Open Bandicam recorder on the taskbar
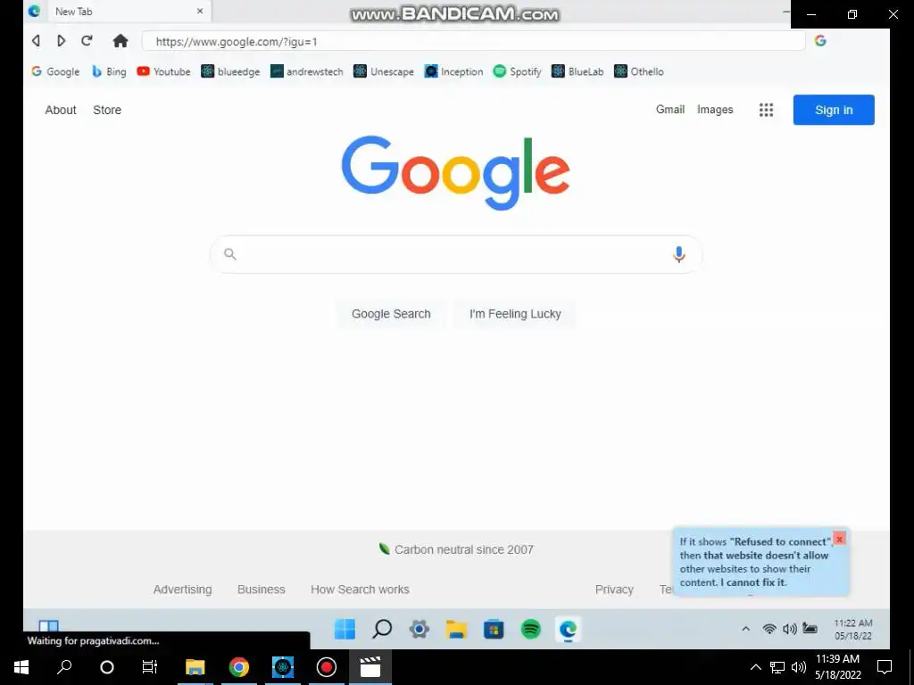The image size is (914, 685). point(327,667)
